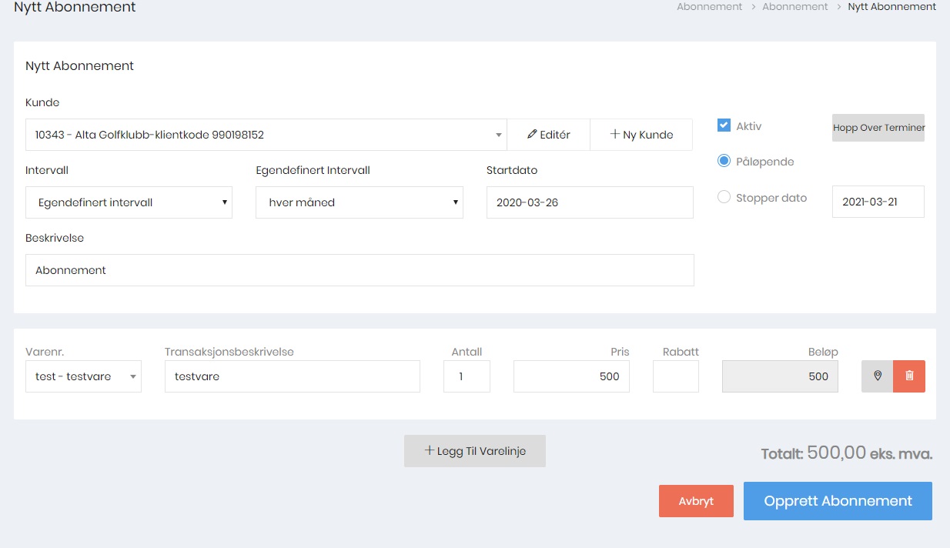Open the Egendefinert Intervall dropdown
The width and height of the screenshot is (950, 548).
(x=360, y=202)
